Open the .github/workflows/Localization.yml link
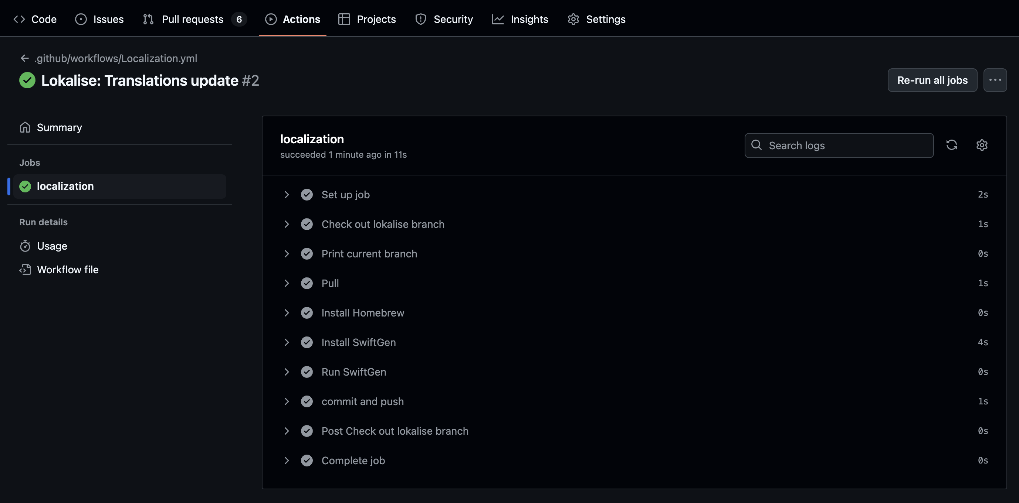Image resolution: width=1019 pixels, height=503 pixels. [115, 58]
